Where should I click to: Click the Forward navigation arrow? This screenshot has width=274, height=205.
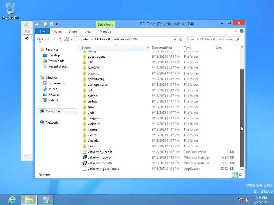(x=48, y=39)
